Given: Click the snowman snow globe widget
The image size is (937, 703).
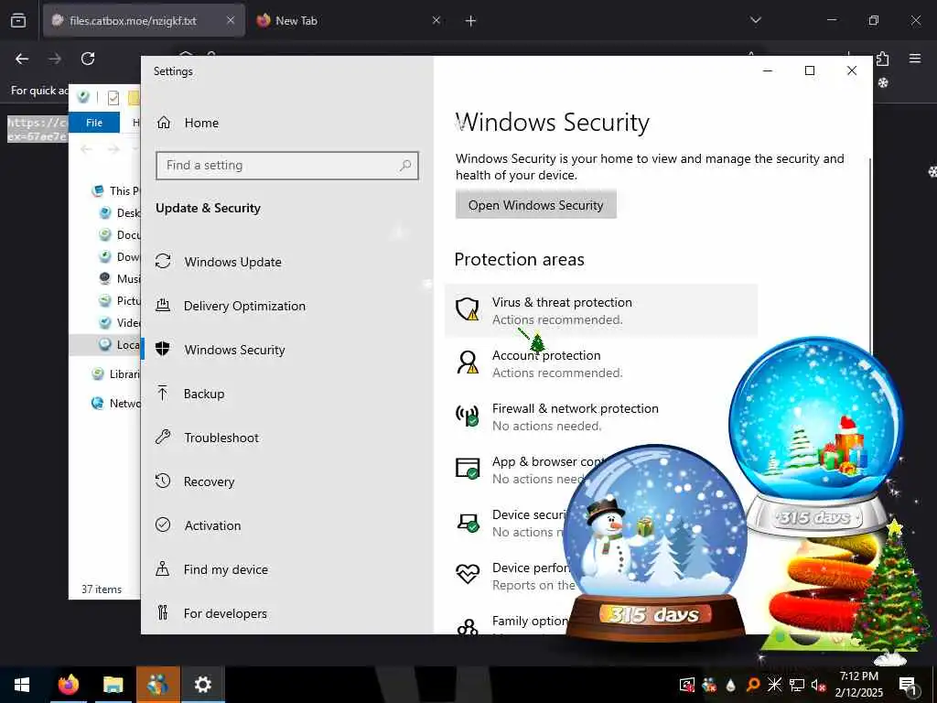Looking at the screenshot, I should [x=654, y=541].
